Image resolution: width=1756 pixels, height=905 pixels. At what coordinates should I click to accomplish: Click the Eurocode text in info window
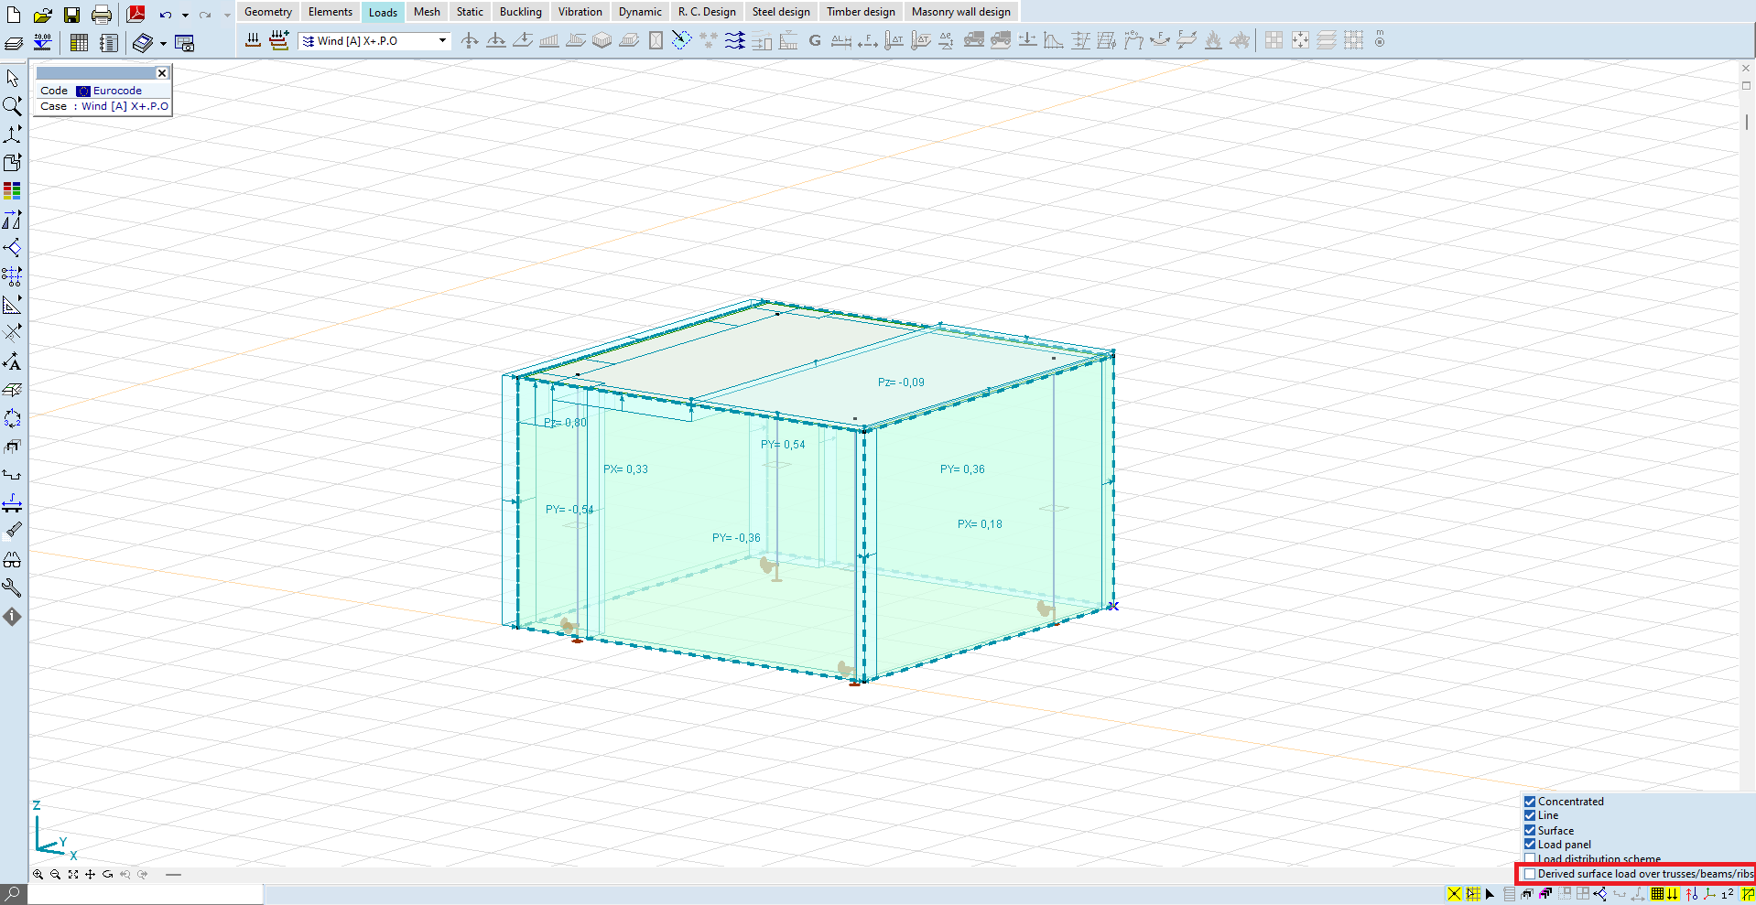coord(117,91)
